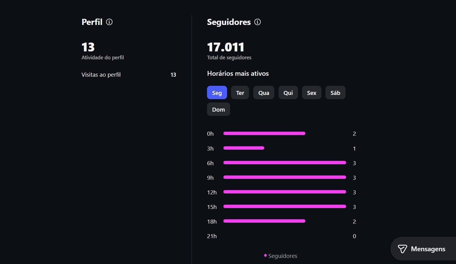Screen dimensions: 456x264
Task: Click the 0h activity bar
Action: tap(264, 133)
